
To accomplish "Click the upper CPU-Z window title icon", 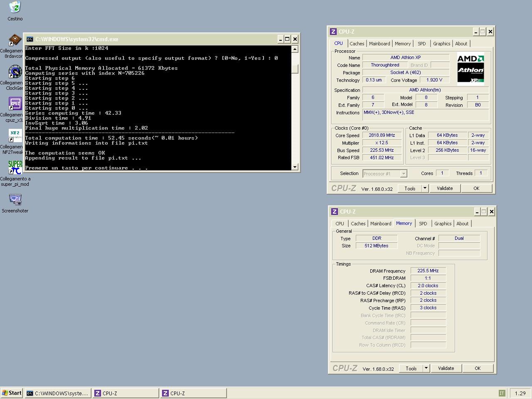I will point(333,32).
